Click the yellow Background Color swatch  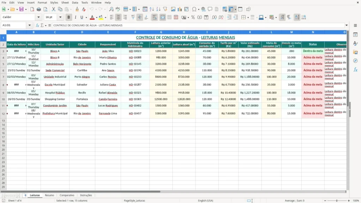[x=101, y=17]
